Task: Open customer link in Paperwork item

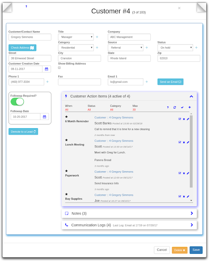Action: pos(114,172)
